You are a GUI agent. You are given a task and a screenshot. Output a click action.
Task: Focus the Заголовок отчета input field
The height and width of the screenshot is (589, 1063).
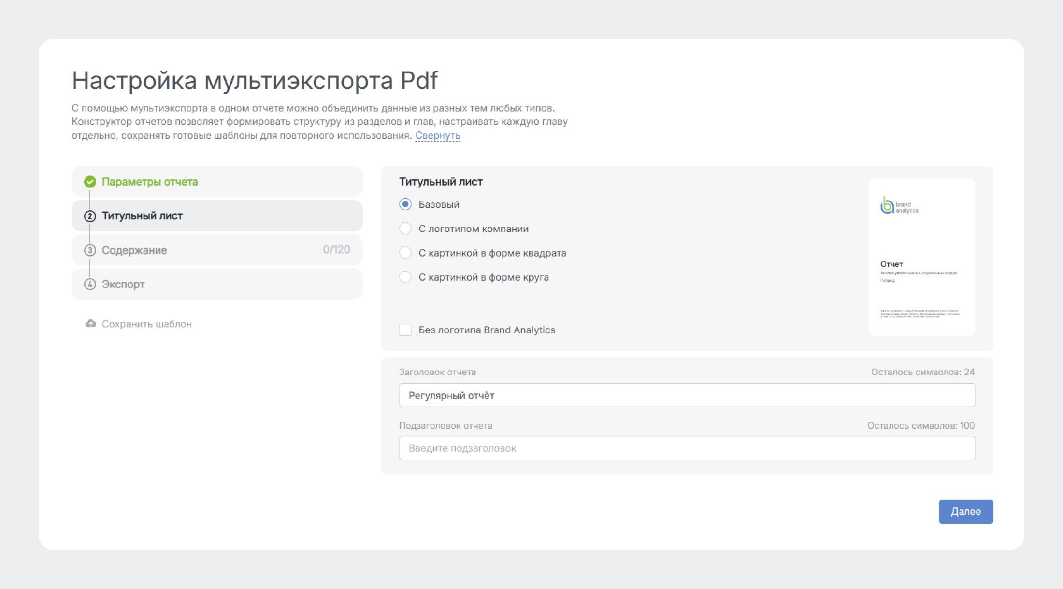(x=687, y=395)
